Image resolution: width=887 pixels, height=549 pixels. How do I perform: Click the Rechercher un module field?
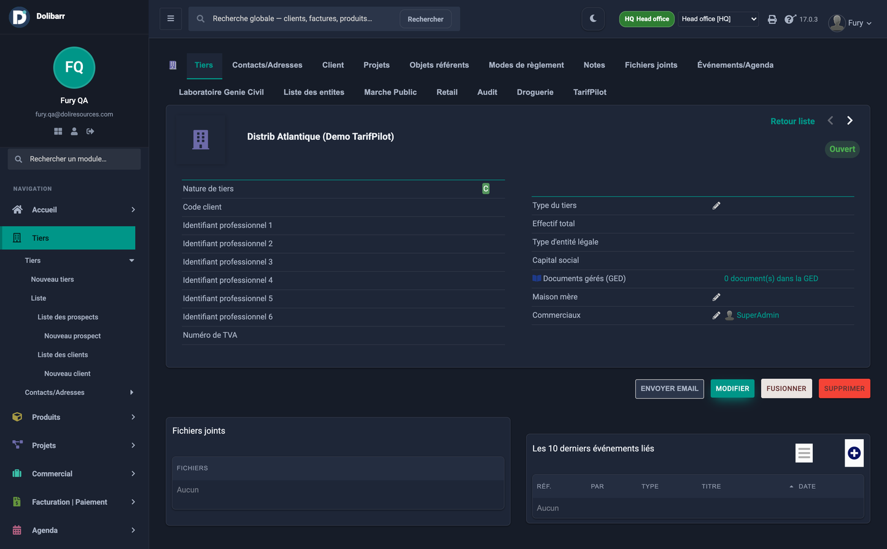(x=74, y=159)
